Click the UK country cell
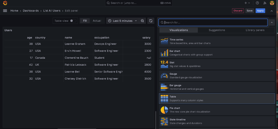 coord(49,65)
